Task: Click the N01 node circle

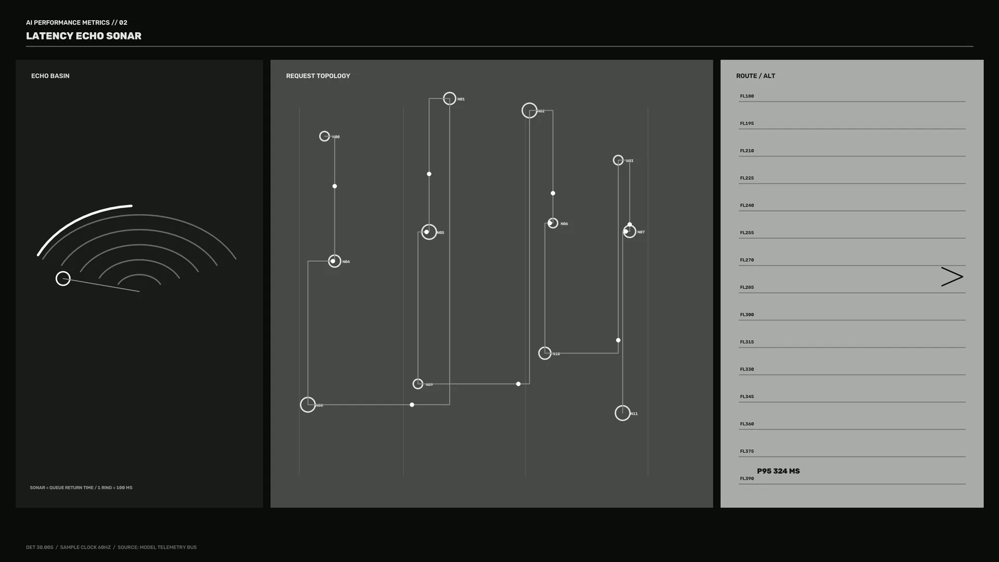Action: tap(450, 98)
